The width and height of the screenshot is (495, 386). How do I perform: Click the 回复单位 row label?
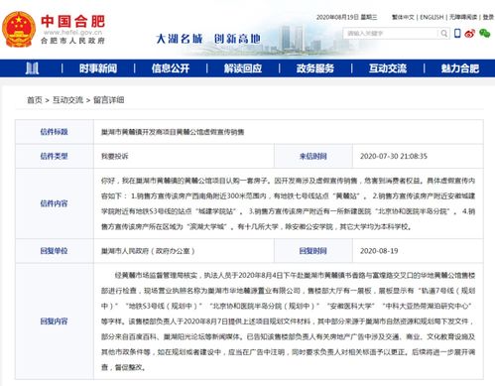(54, 251)
